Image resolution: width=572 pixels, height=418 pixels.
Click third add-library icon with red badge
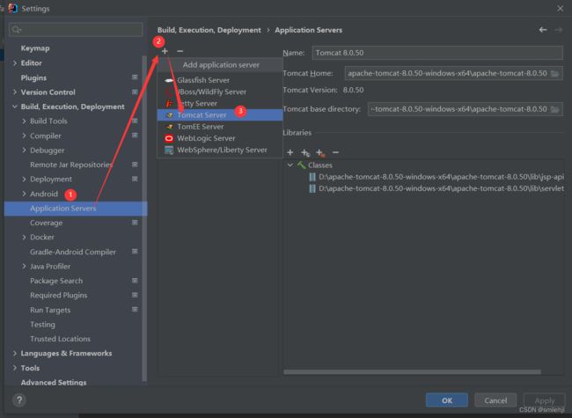[x=320, y=153]
